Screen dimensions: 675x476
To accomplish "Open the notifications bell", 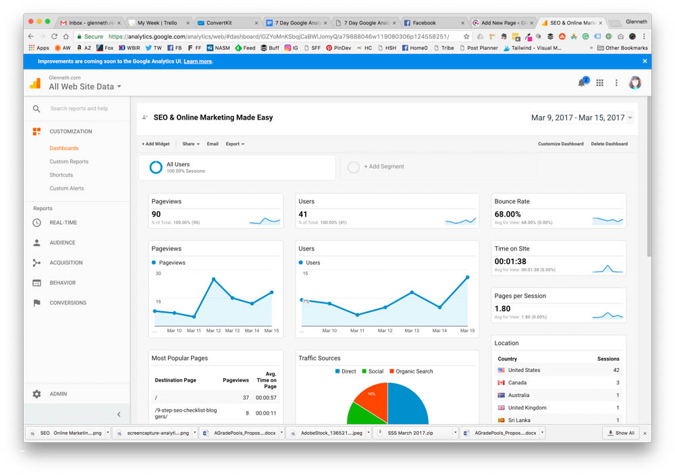I will 583,82.
